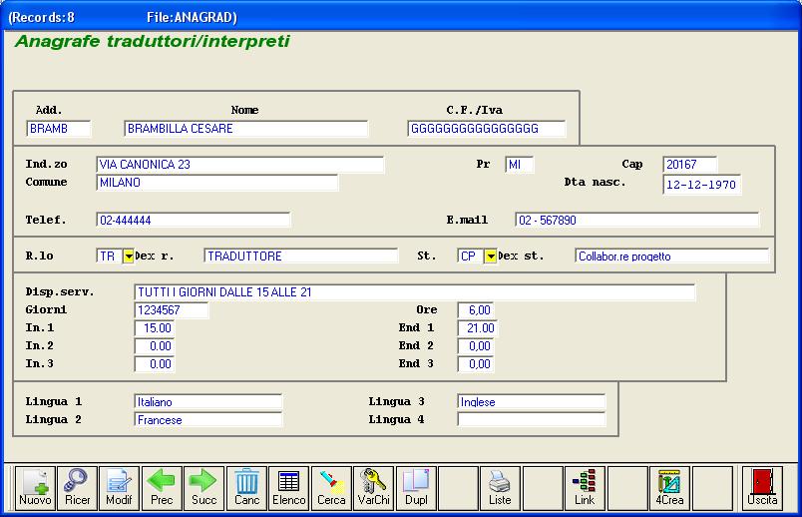This screenshot has height=517, width=802.
Task: Click the End 1 field 21.00
Action: (x=477, y=328)
